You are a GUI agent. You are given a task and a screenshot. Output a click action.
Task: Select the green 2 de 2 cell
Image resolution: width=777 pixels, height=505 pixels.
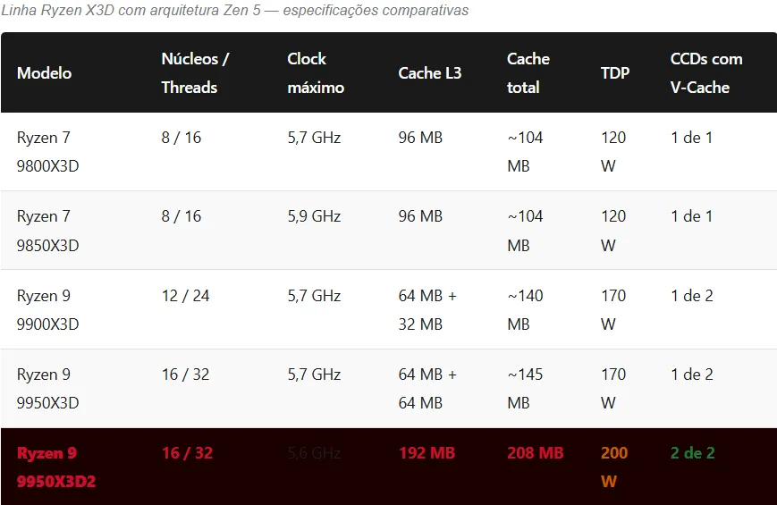tap(693, 453)
